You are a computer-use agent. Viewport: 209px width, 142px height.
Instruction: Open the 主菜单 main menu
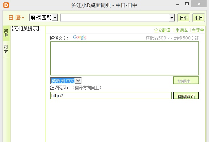pos(198,30)
